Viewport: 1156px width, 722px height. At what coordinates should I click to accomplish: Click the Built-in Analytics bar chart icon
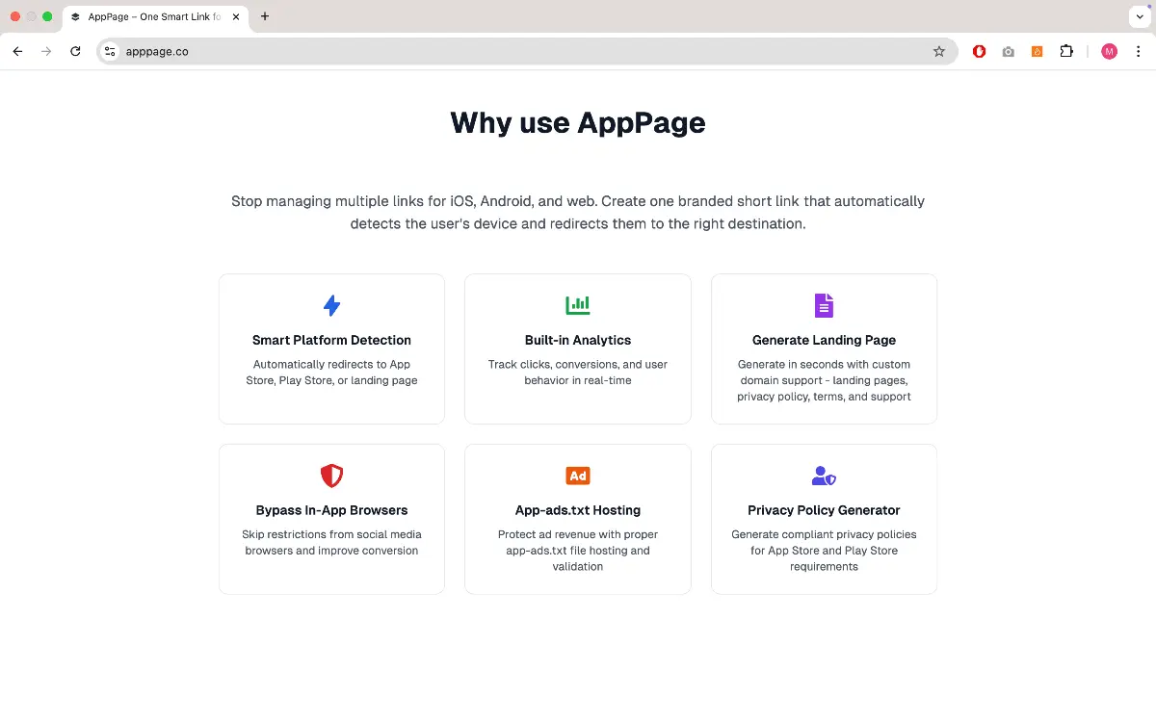pos(577,304)
